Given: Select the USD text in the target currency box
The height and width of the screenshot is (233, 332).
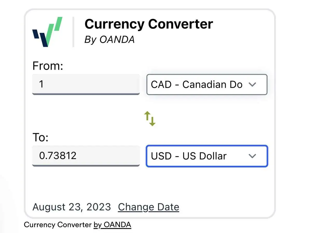Looking at the screenshot, I should pos(161,156).
